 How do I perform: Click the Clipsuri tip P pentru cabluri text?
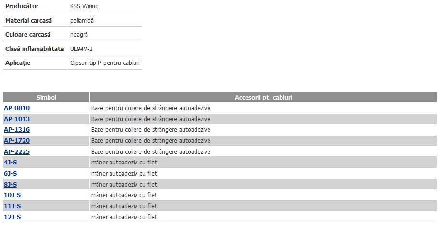tap(105, 63)
